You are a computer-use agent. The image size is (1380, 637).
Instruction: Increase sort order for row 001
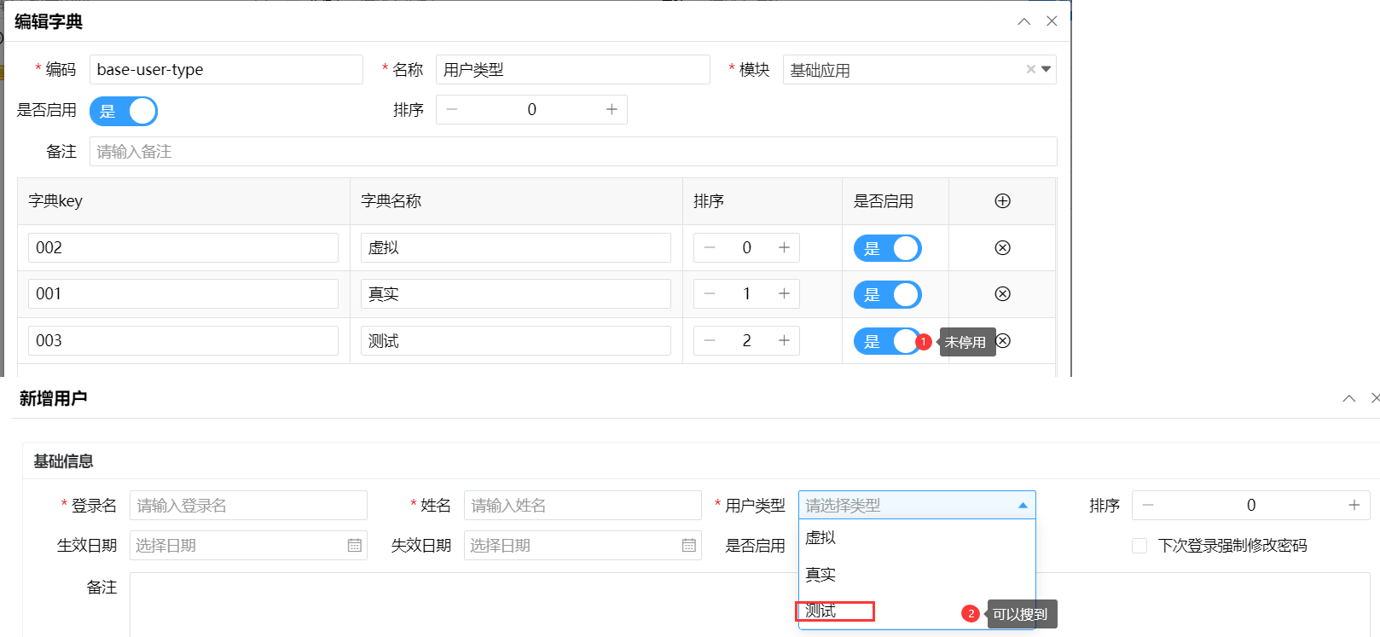pyautogui.click(x=784, y=293)
